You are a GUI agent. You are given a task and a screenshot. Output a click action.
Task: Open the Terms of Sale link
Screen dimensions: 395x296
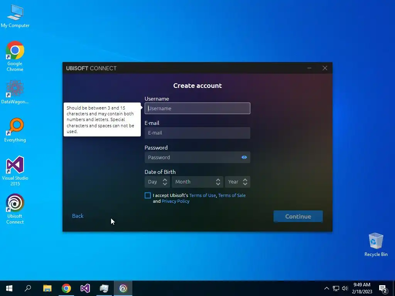(x=232, y=195)
